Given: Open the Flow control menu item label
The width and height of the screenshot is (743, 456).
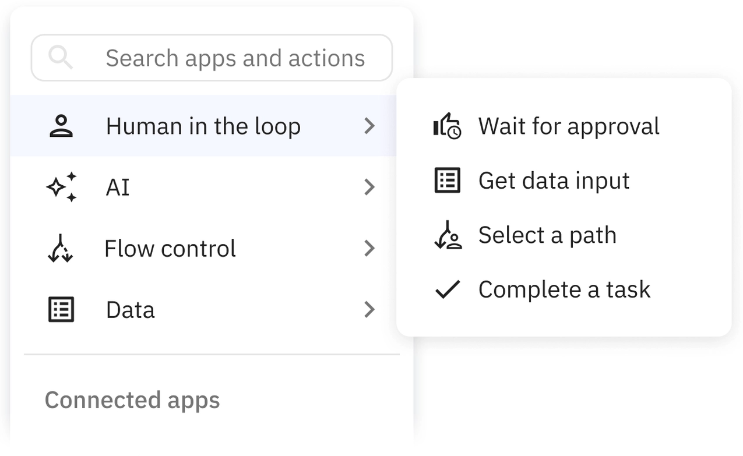Looking at the screenshot, I should point(170,249).
